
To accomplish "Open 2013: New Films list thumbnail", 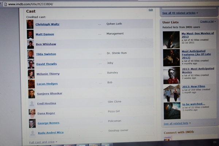I will [172, 93].
